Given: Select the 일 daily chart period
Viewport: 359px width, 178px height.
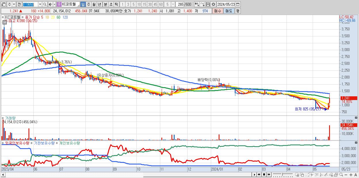Looking at the screenshot, I should point(83,4).
